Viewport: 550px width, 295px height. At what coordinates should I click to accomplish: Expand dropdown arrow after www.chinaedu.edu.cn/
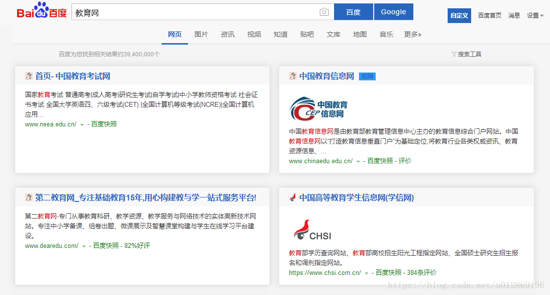click(x=358, y=161)
